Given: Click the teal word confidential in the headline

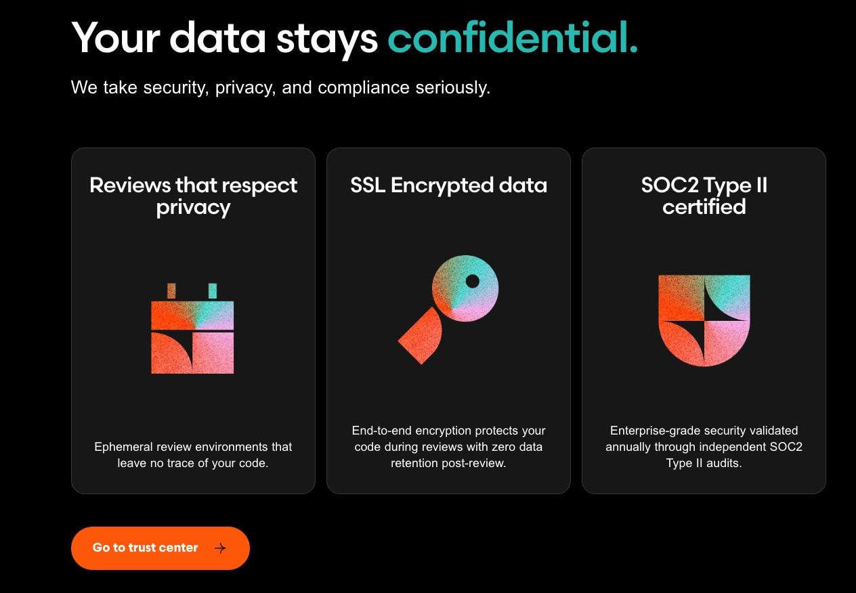Looking at the screenshot, I should (513, 37).
